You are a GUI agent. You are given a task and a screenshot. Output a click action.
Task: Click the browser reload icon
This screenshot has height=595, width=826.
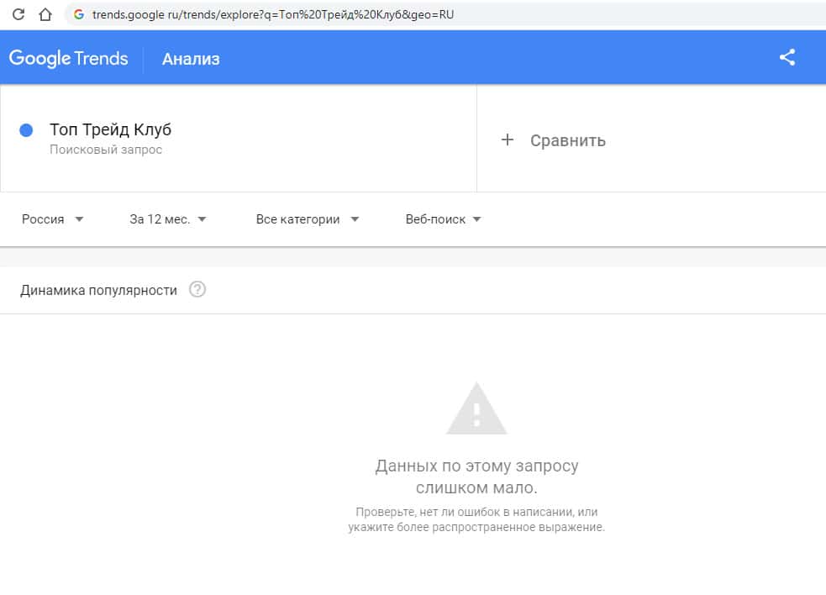[18, 14]
